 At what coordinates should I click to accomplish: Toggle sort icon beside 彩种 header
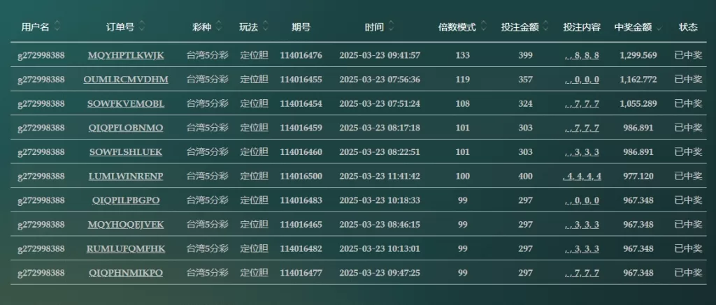(x=219, y=27)
